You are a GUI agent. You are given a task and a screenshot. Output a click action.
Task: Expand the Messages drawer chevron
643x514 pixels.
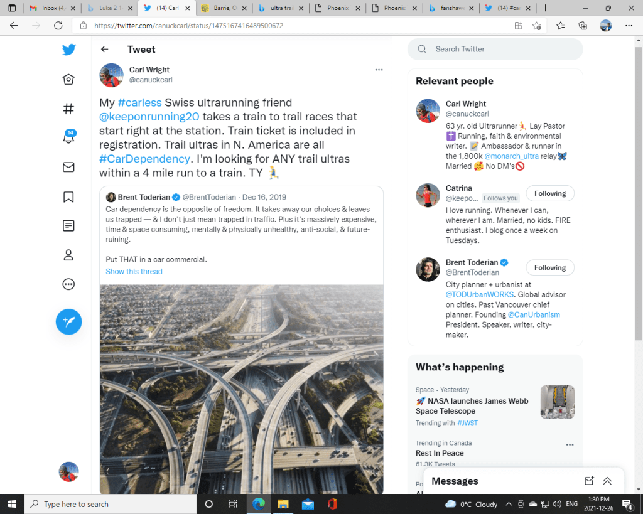pyautogui.click(x=607, y=481)
